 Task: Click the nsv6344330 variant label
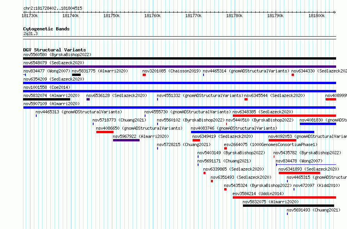(x=319, y=71)
